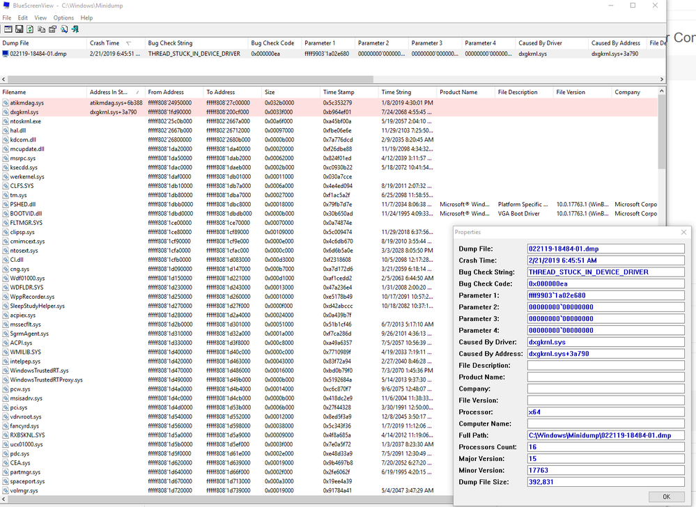Click the Refresh toolbar icon
The image size is (696, 507).
[30, 29]
